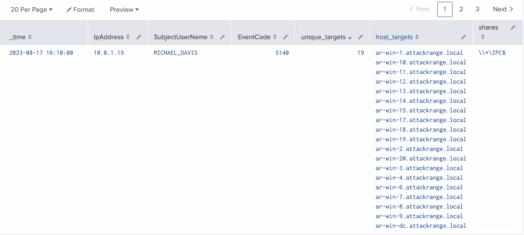The height and width of the screenshot is (235, 524).
Task: Click host_targets column pencil icon
Action: coord(463,37)
